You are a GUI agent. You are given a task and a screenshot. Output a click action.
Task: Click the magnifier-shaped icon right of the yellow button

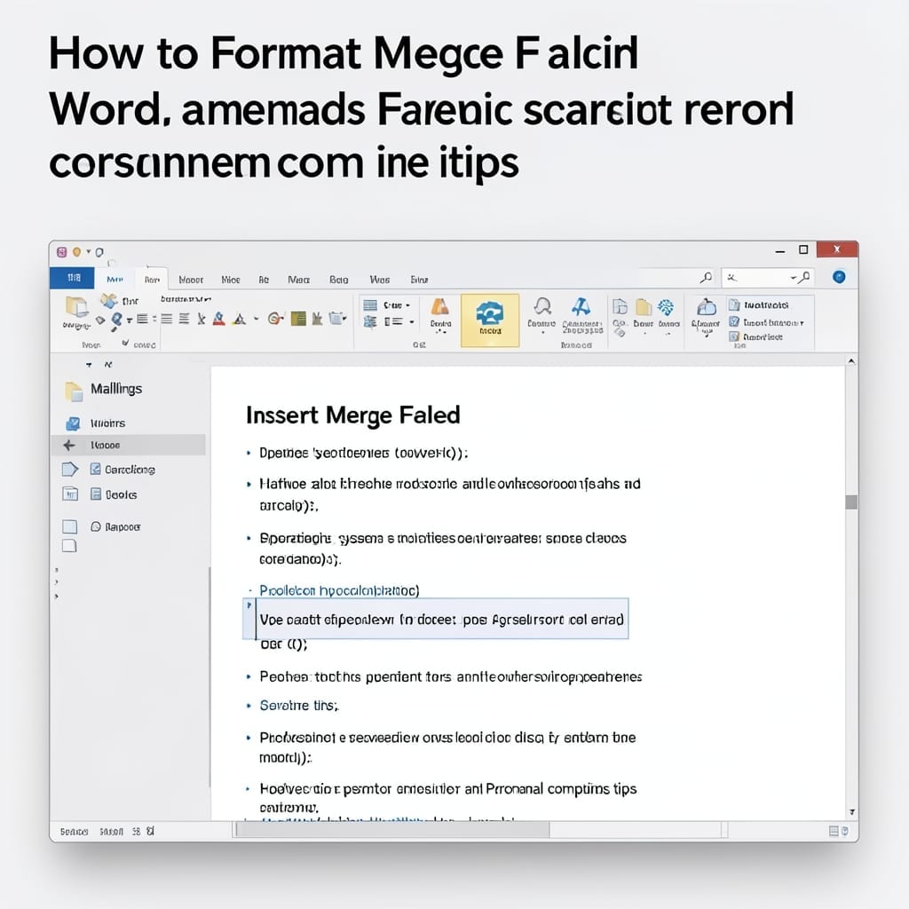(x=542, y=306)
